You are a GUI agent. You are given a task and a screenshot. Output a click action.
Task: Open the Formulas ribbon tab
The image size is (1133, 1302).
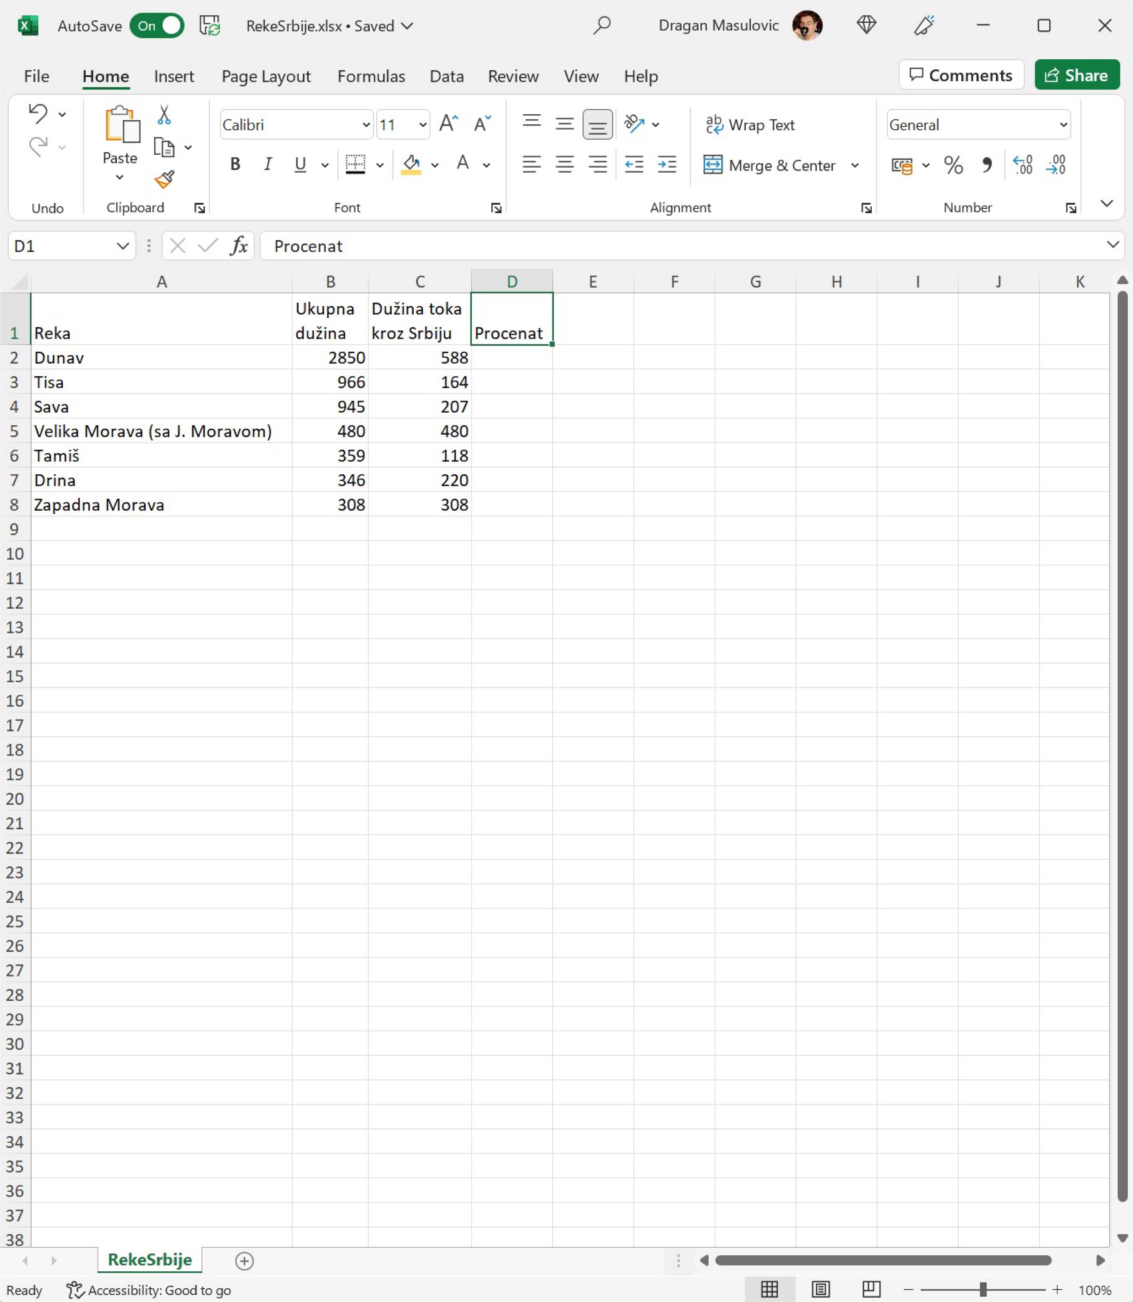(x=371, y=77)
